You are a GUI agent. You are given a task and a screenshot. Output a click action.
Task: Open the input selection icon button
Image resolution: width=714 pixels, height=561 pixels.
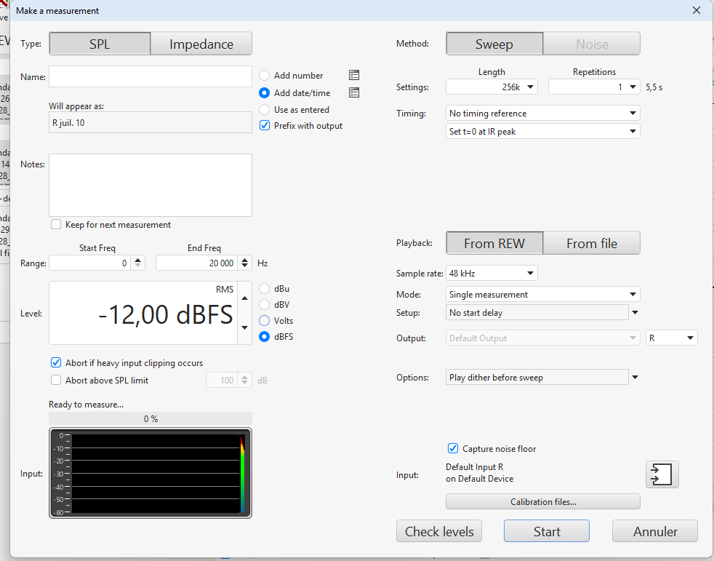(x=662, y=474)
